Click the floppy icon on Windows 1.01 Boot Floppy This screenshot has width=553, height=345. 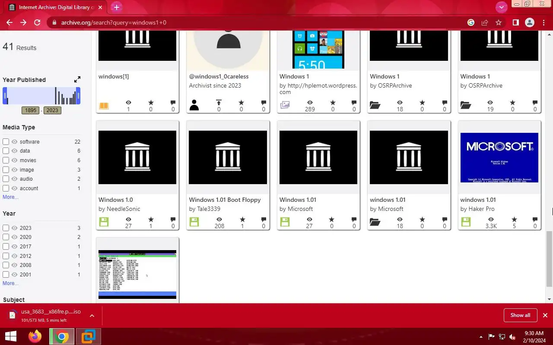pos(194,222)
